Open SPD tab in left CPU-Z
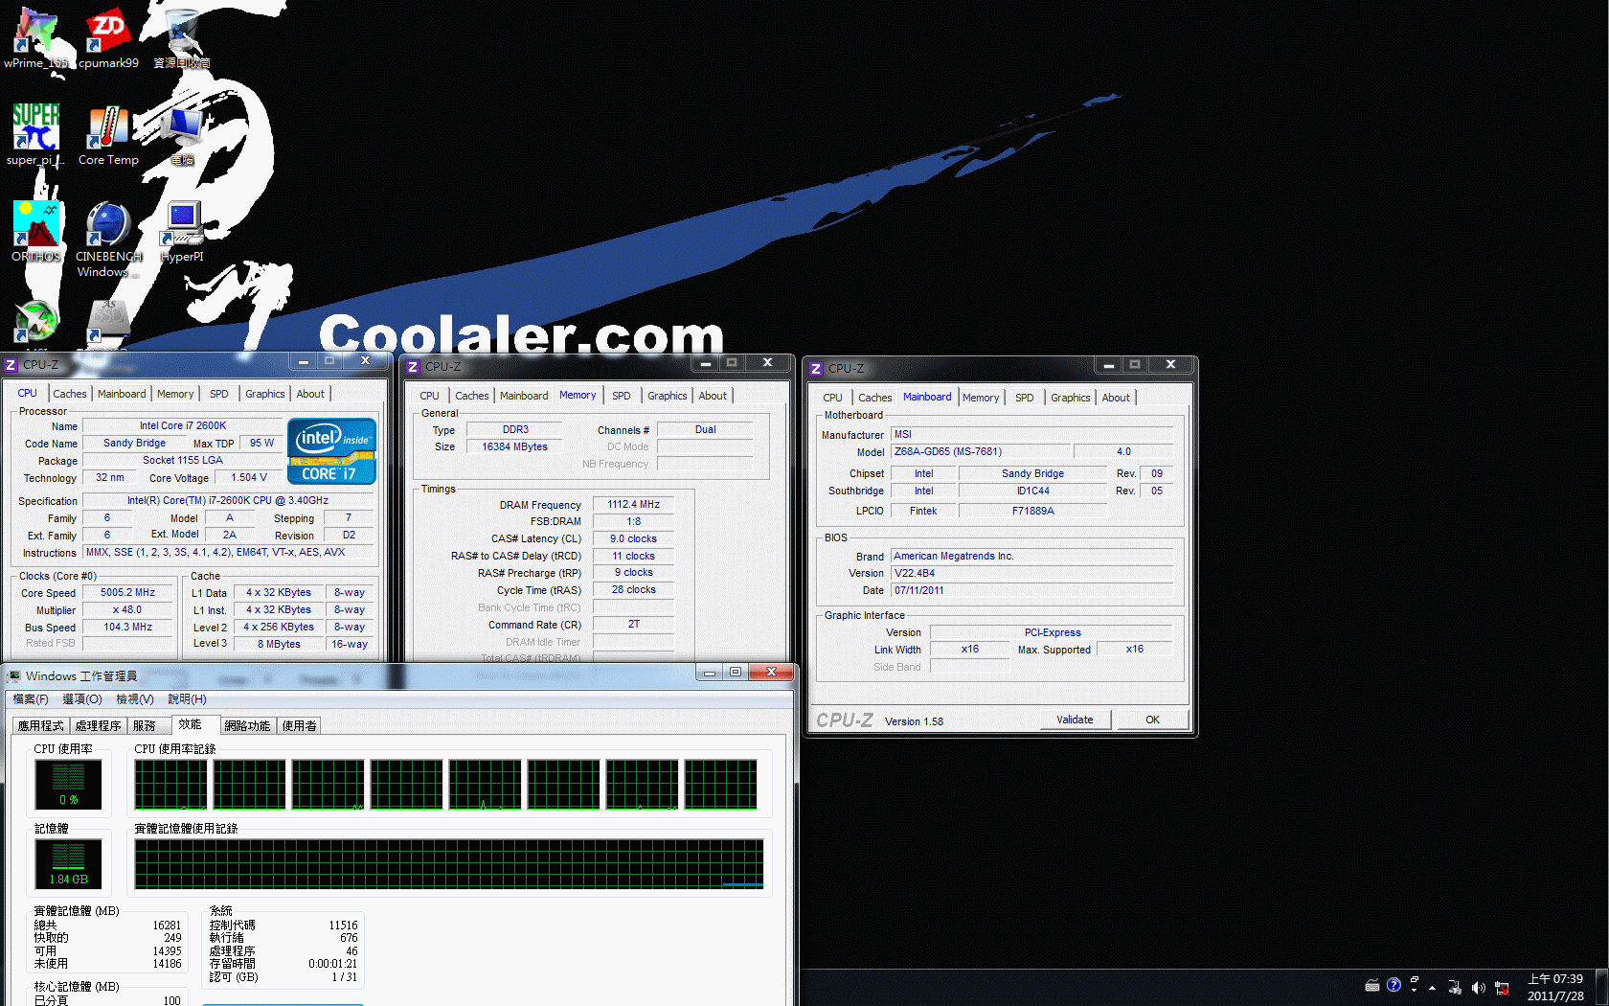Screen dimensions: 1609x1006 tap(219, 394)
